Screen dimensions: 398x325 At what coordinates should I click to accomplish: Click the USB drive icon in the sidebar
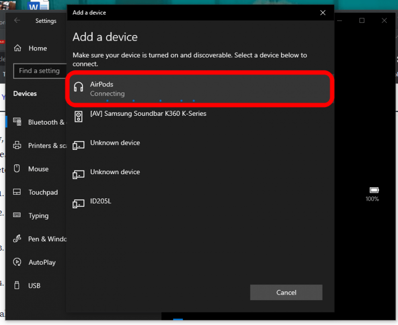17,285
